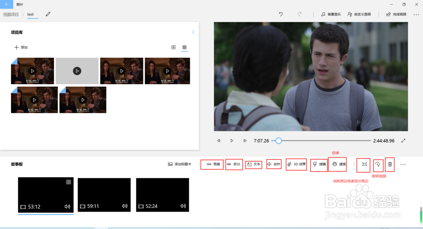
Task: Switch library to medium thumbnail grid view
Action: click(173, 47)
